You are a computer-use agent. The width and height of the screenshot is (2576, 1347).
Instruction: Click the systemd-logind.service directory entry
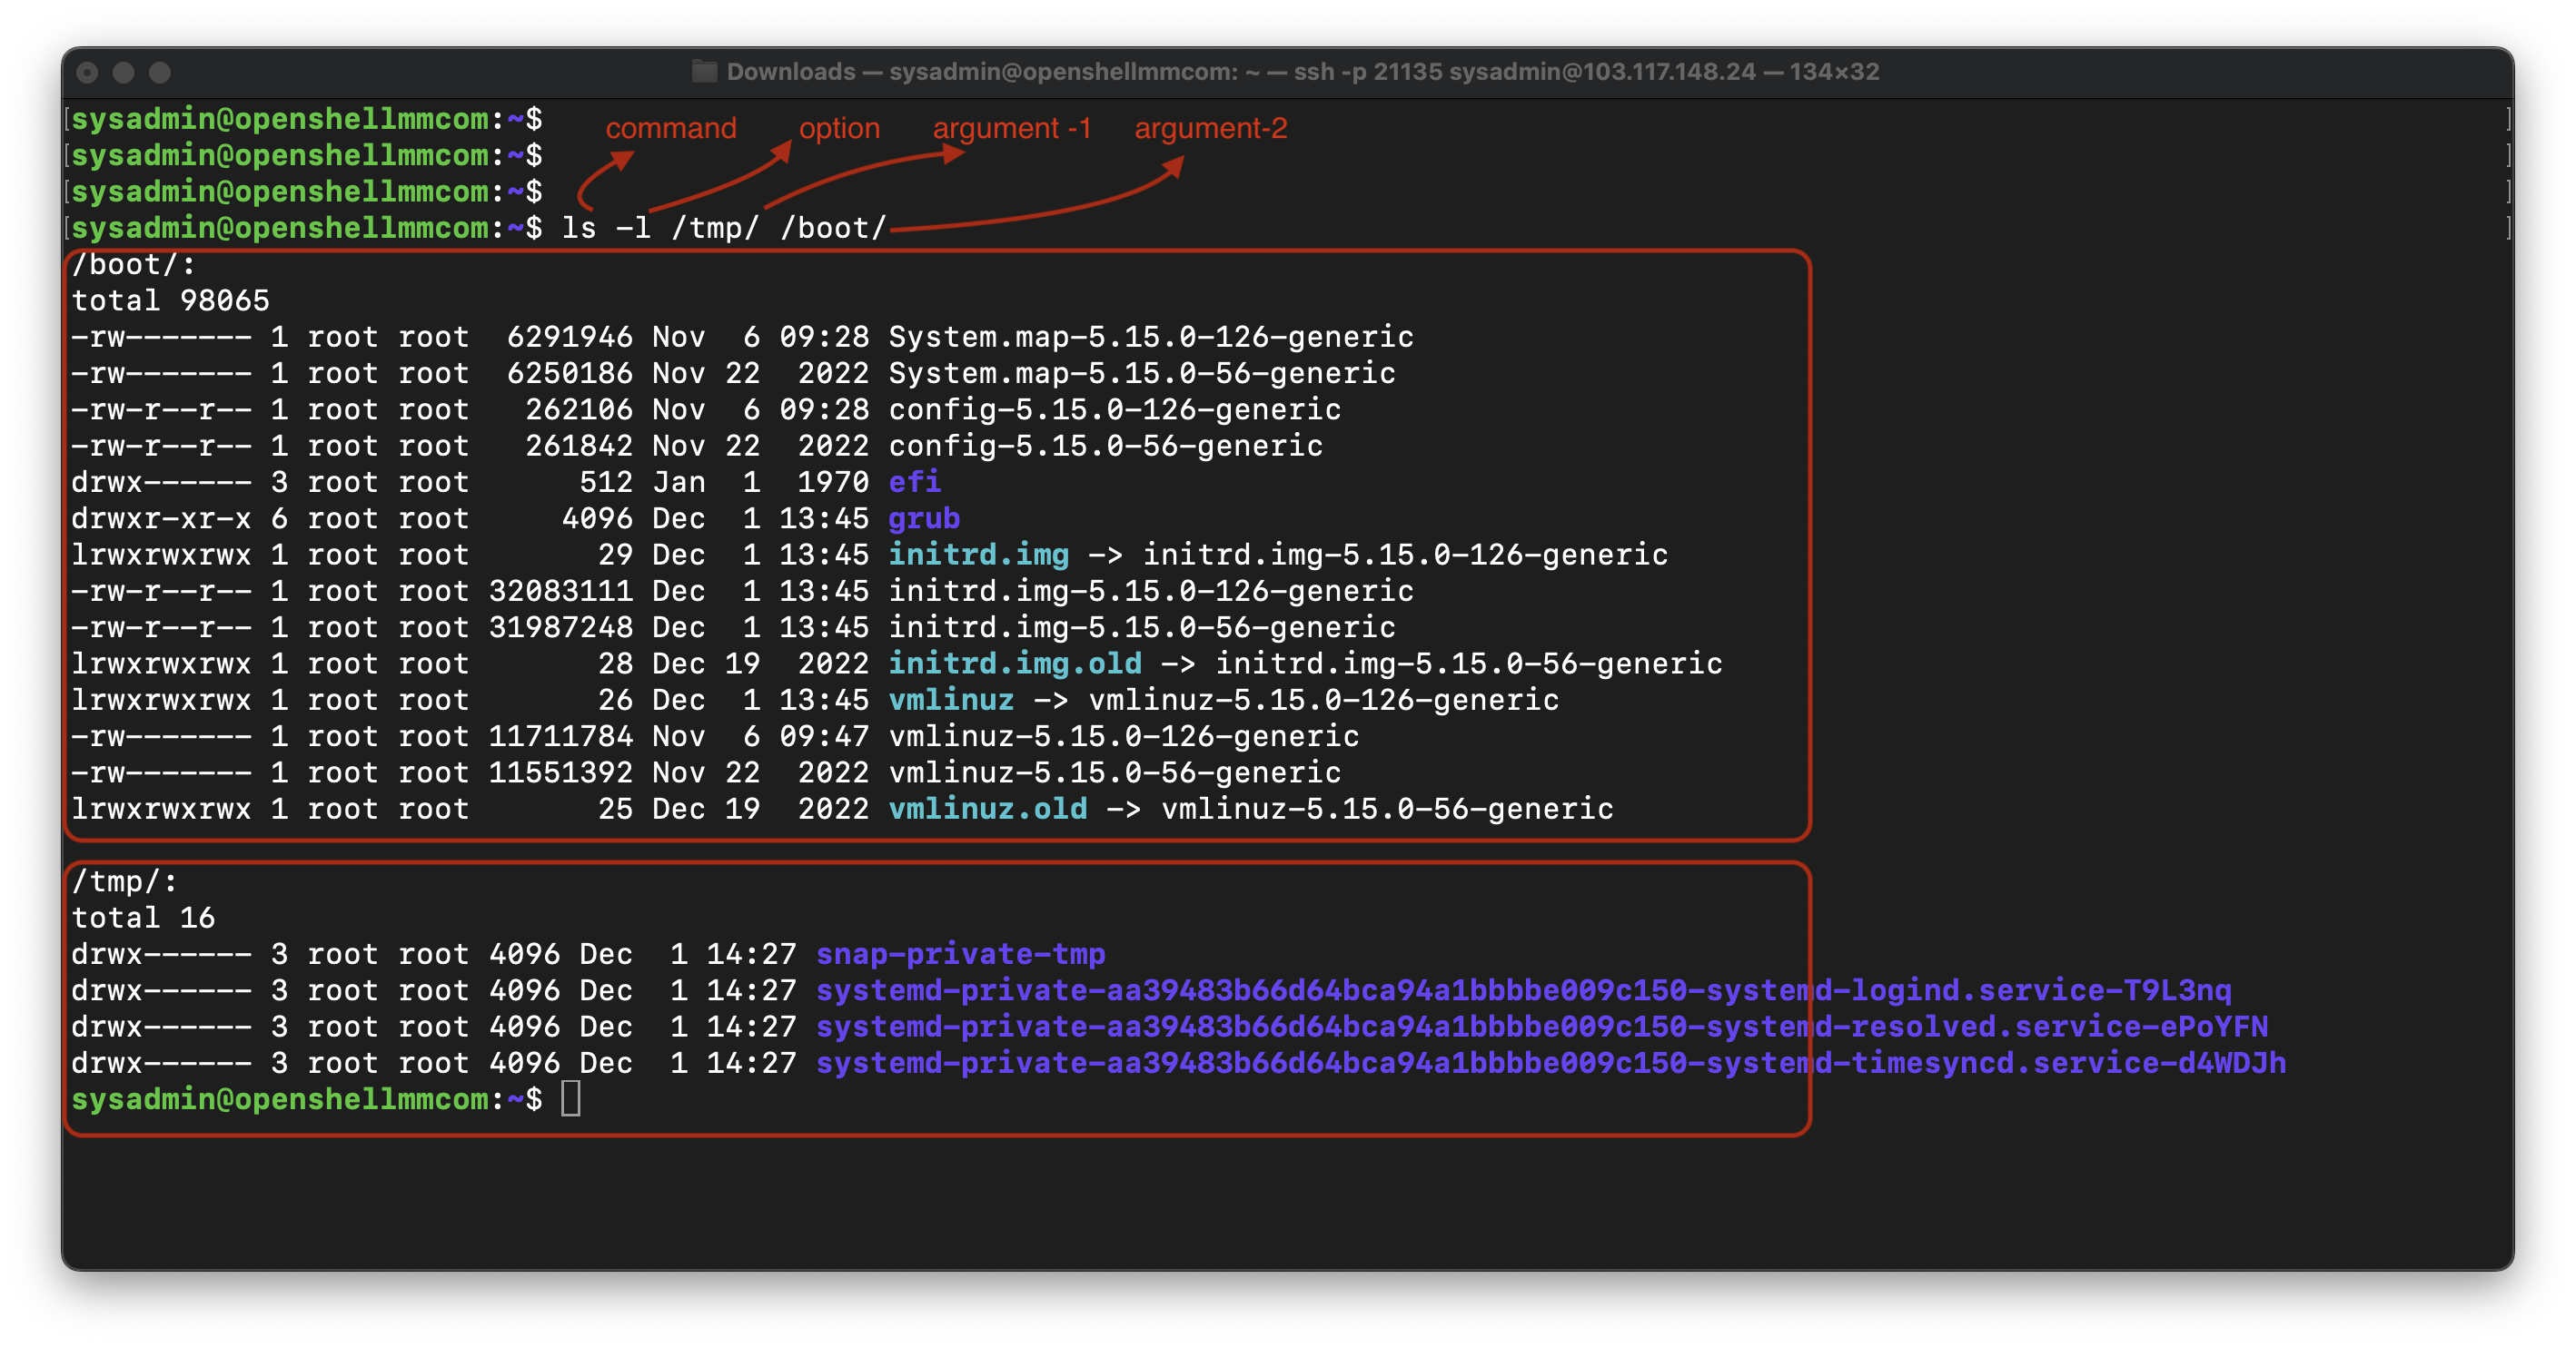click(1522, 990)
